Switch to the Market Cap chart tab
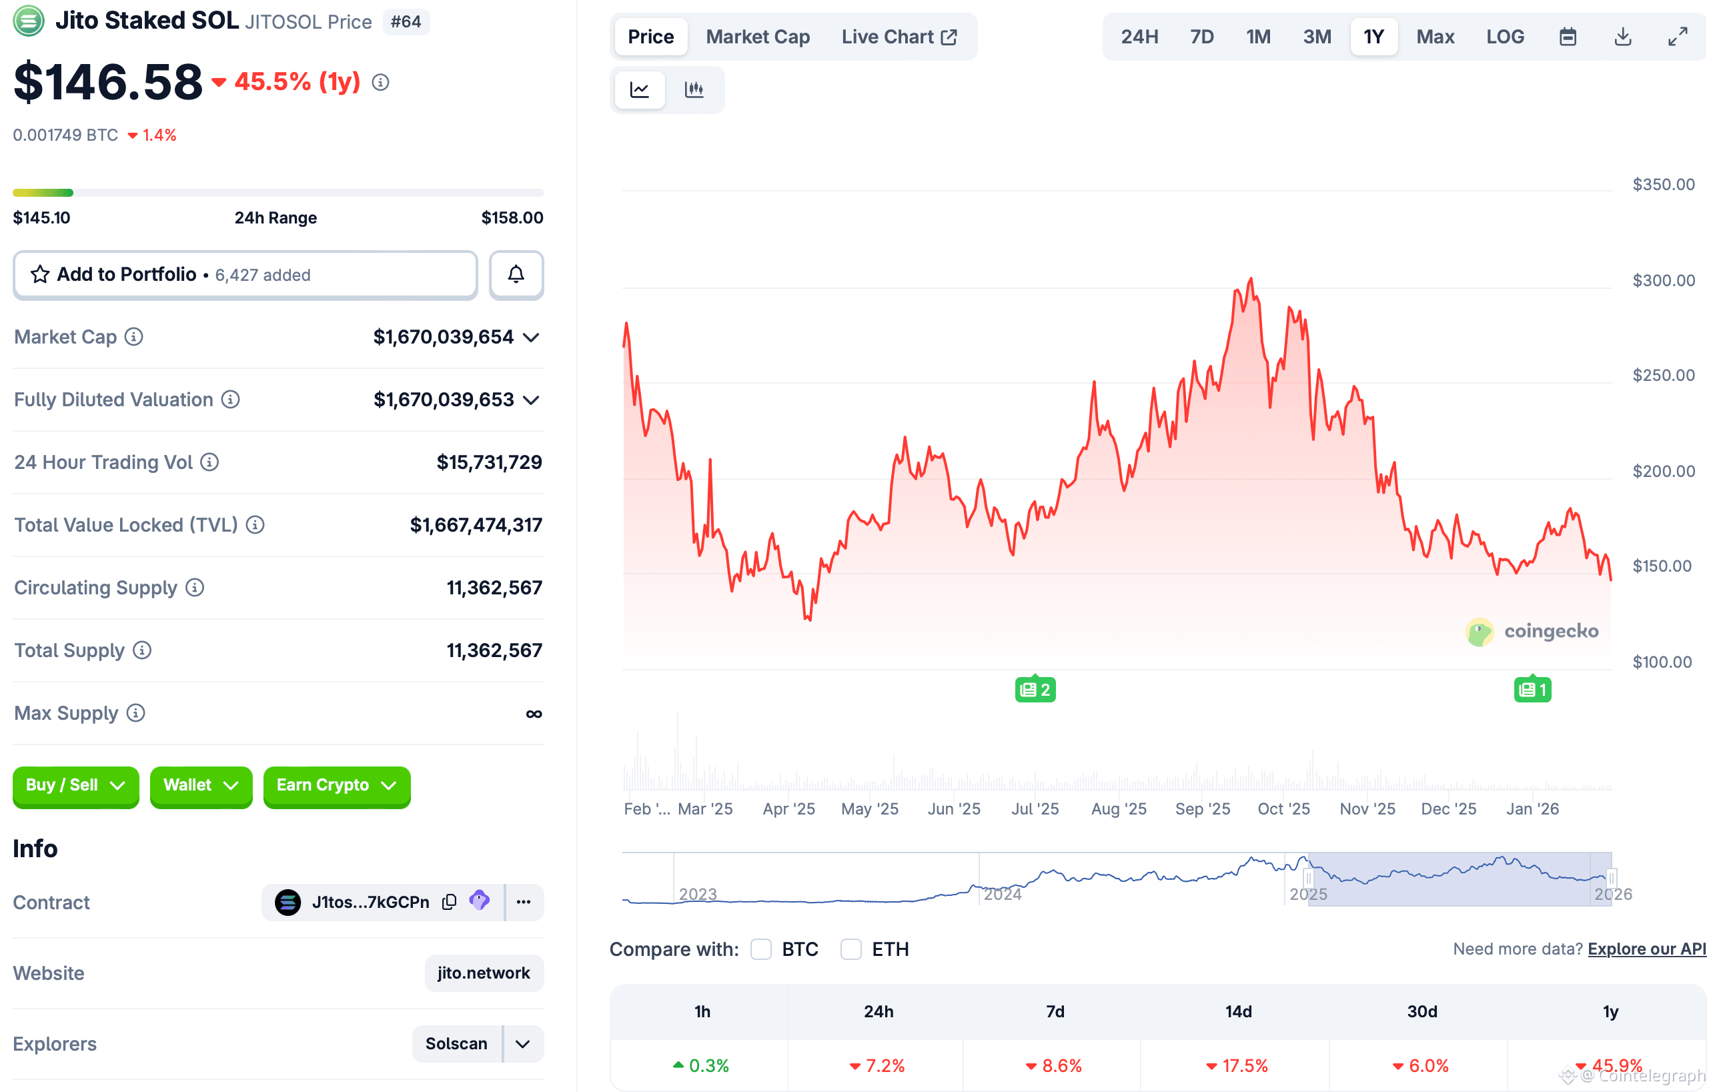The height and width of the screenshot is (1092, 1711). coord(758,36)
